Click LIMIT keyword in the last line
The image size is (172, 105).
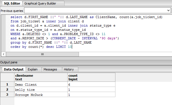tap(61, 47)
